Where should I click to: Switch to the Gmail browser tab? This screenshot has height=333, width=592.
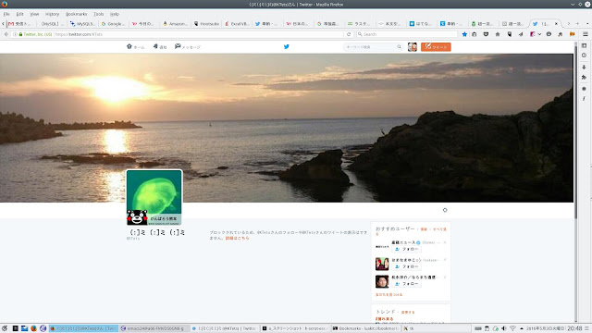point(20,23)
